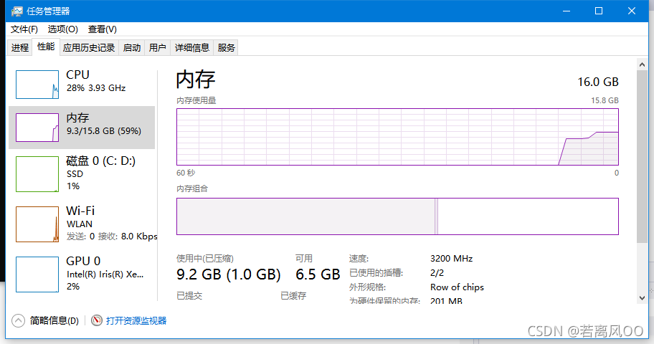Switch to the 应用历史记录 tab
The height and width of the screenshot is (344, 654).
click(x=89, y=47)
